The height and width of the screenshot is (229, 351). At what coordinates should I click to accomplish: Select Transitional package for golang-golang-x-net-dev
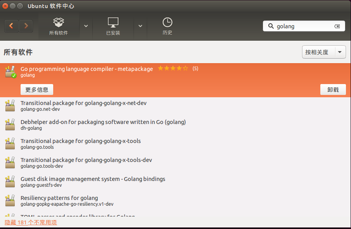[x=175, y=106]
